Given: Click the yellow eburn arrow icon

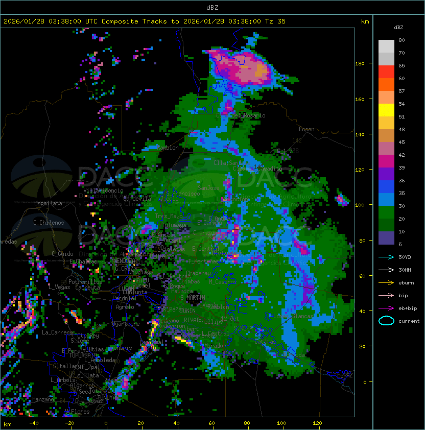Looking at the screenshot, I should point(386,283).
